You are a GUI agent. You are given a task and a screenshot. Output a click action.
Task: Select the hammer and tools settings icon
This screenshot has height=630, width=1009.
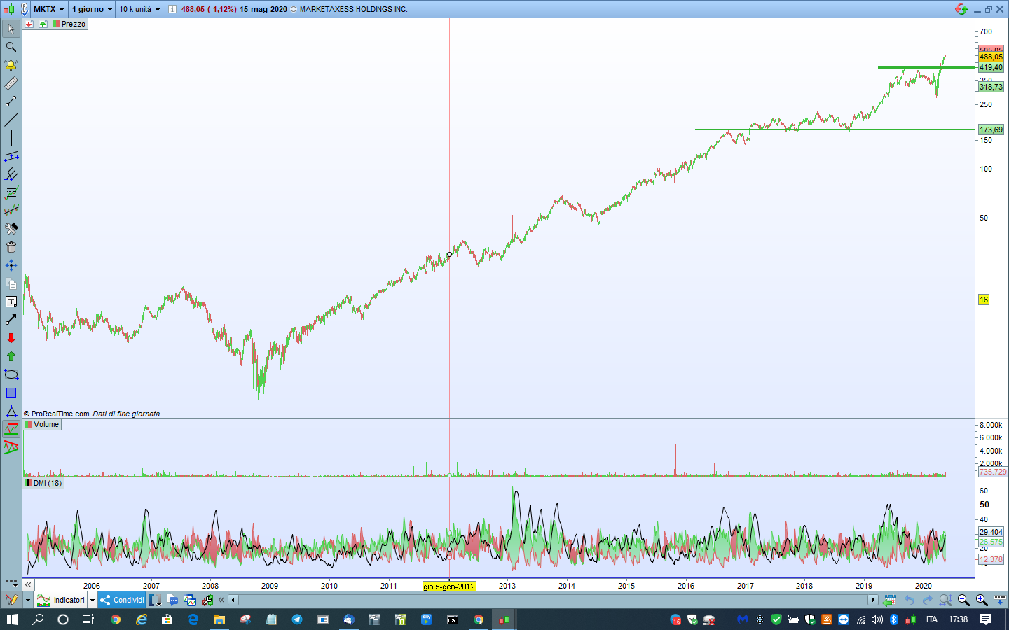tap(11, 229)
